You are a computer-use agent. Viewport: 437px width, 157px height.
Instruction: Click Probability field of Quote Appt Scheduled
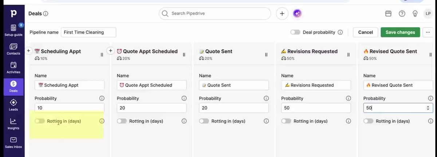point(151,108)
